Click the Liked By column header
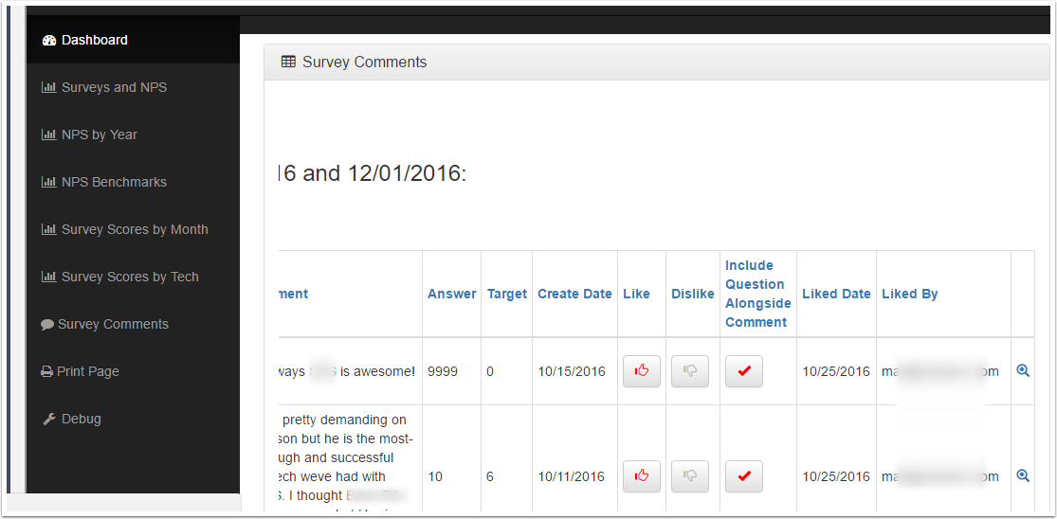The height and width of the screenshot is (519, 1057). pyautogui.click(x=910, y=295)
